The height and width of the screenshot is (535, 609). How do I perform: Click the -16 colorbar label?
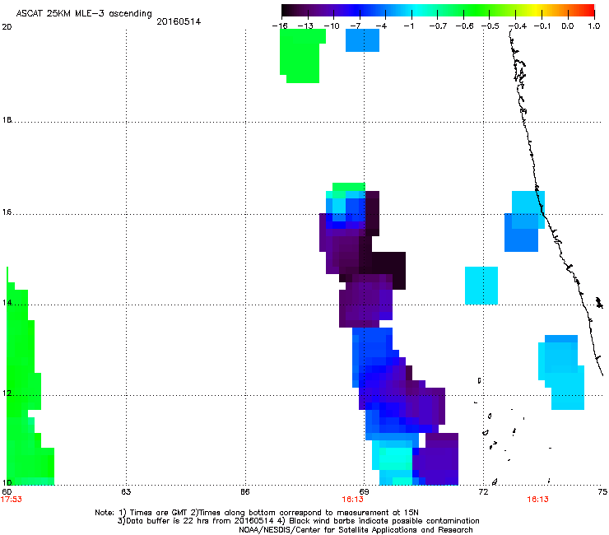click(x=280, y=26)
